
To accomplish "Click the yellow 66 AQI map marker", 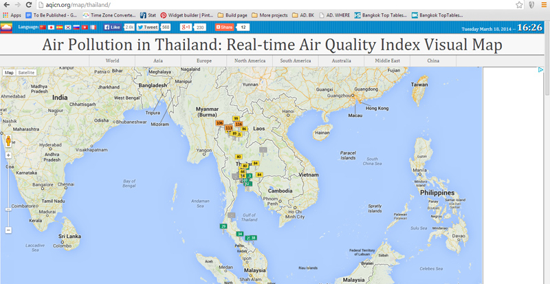I will click(x=243, y=171).
